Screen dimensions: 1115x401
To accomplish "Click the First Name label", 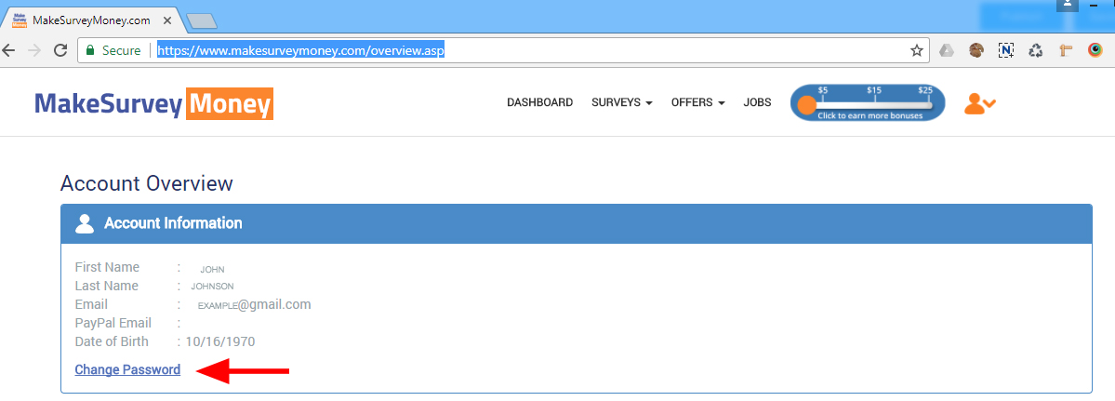I will click(x=107, y=267).
